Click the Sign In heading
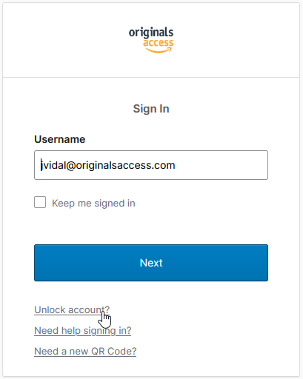Image resolution: width=303 pixels, height=379 pixels. (151, 109)
